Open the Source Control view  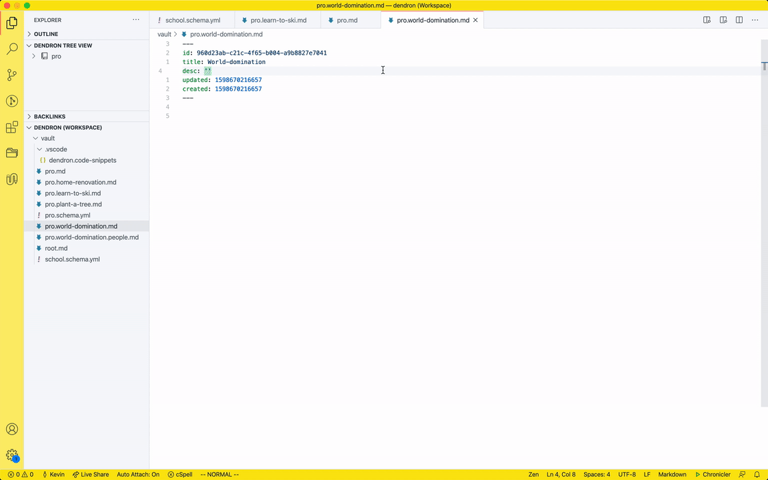(x=12, y=75)
